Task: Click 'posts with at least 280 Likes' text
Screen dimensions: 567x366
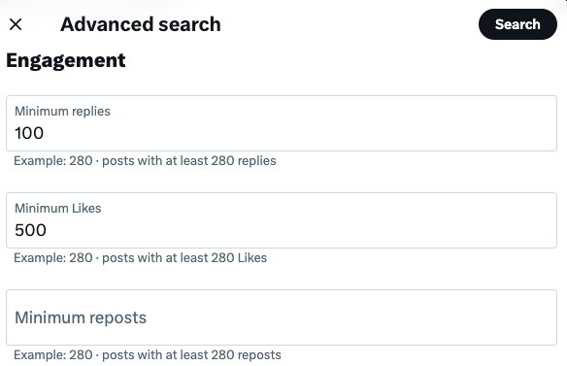Action: click(184, 257)
